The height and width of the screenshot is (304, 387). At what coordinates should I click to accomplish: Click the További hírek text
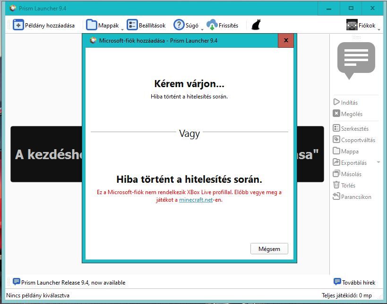358,283
